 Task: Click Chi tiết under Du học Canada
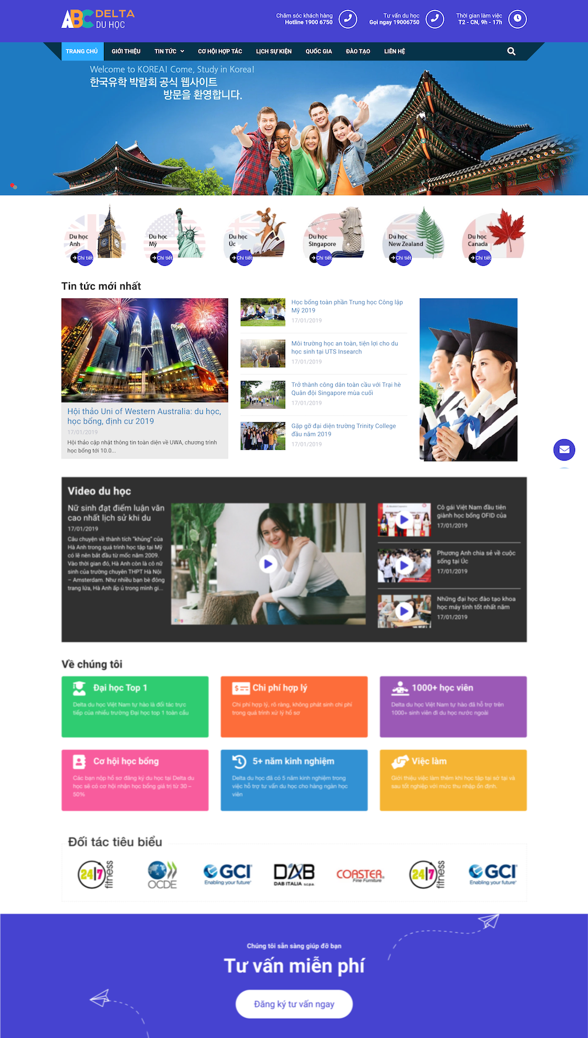[480, 258]
